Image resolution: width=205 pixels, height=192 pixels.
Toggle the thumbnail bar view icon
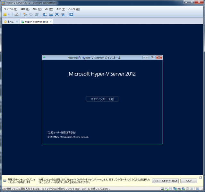[x=51, y=14]
